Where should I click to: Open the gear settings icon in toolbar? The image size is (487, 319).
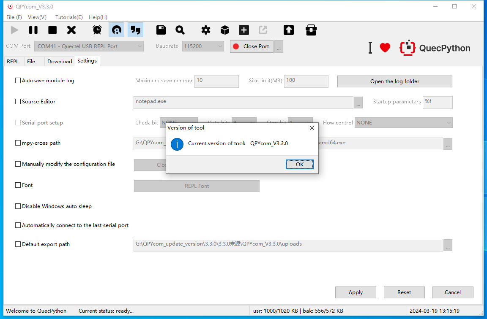205,30
